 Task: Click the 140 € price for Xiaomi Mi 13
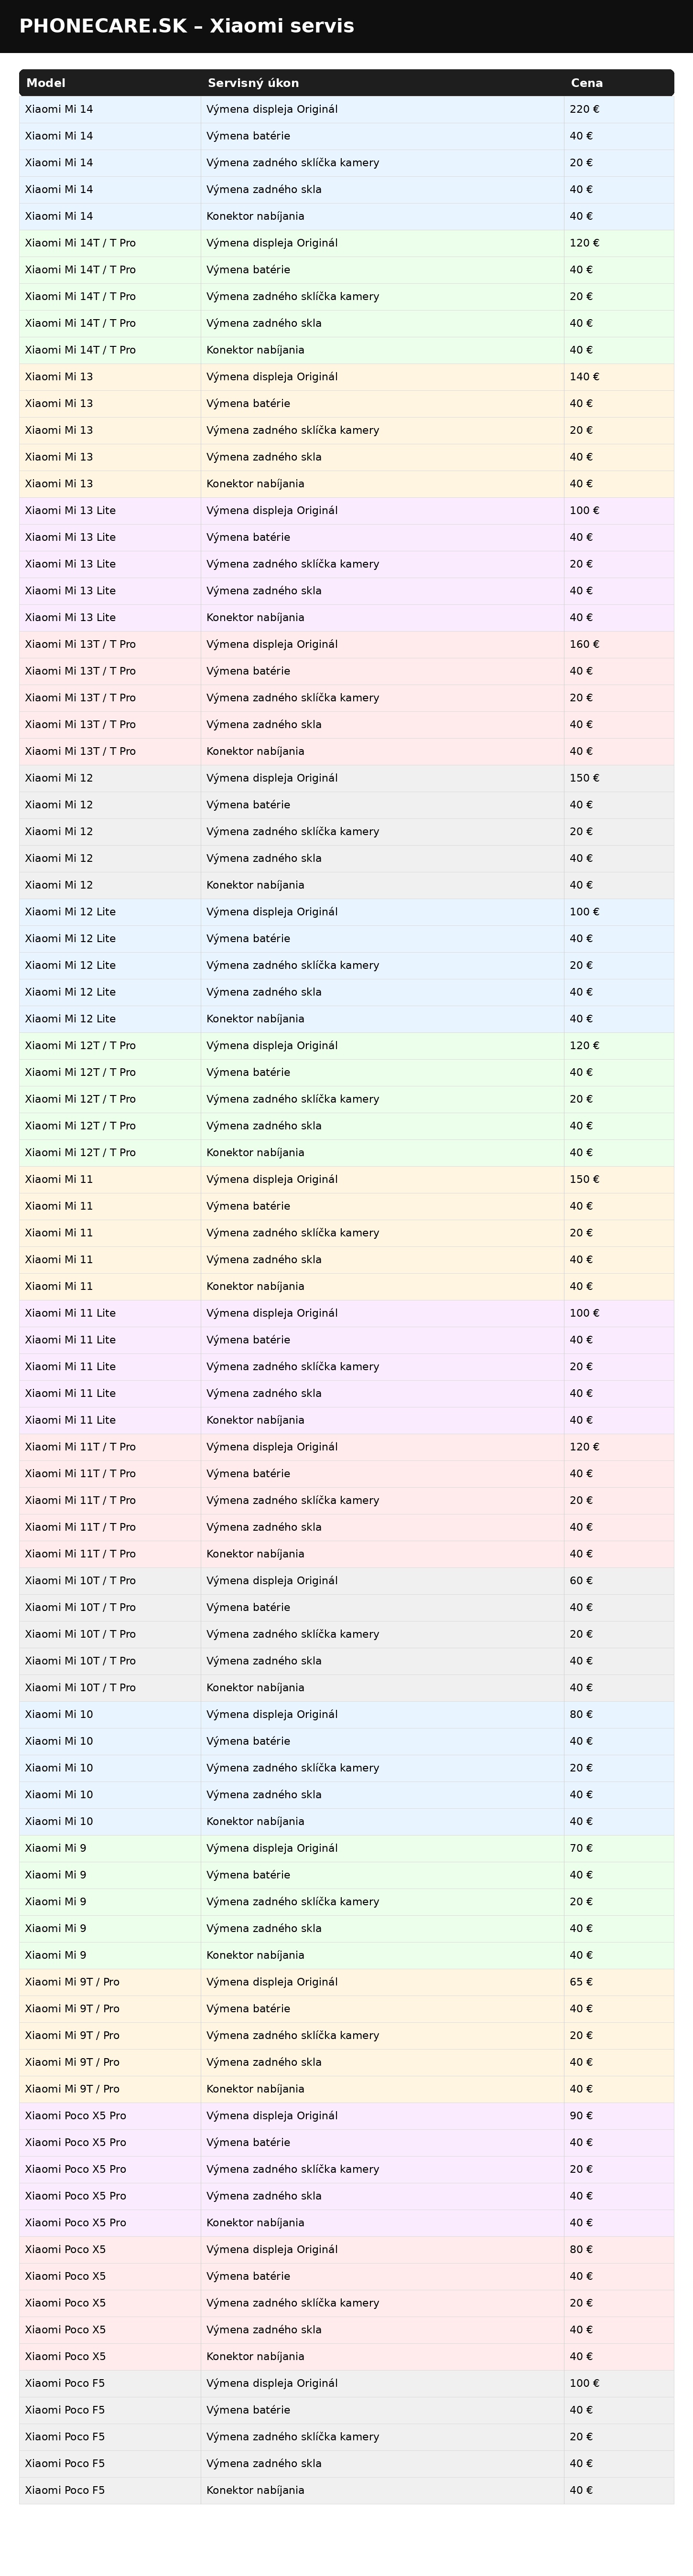click(x=584, y=377)
